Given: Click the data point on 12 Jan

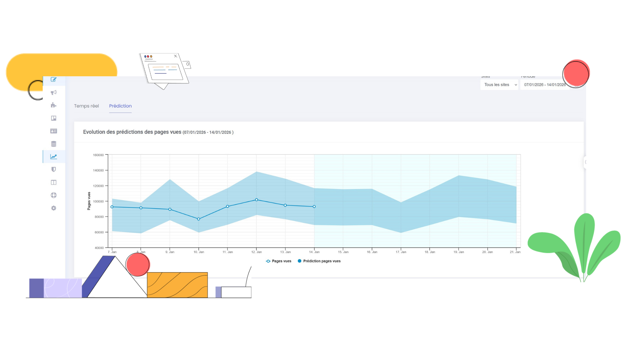Looking at the screenshot, I should tap(257, 200).
